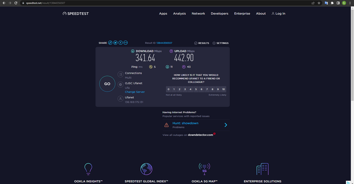Viewport: 354px width, 184px height.
Task: Open Ookla 5G Map antenna icon
Action: (204, 169)
